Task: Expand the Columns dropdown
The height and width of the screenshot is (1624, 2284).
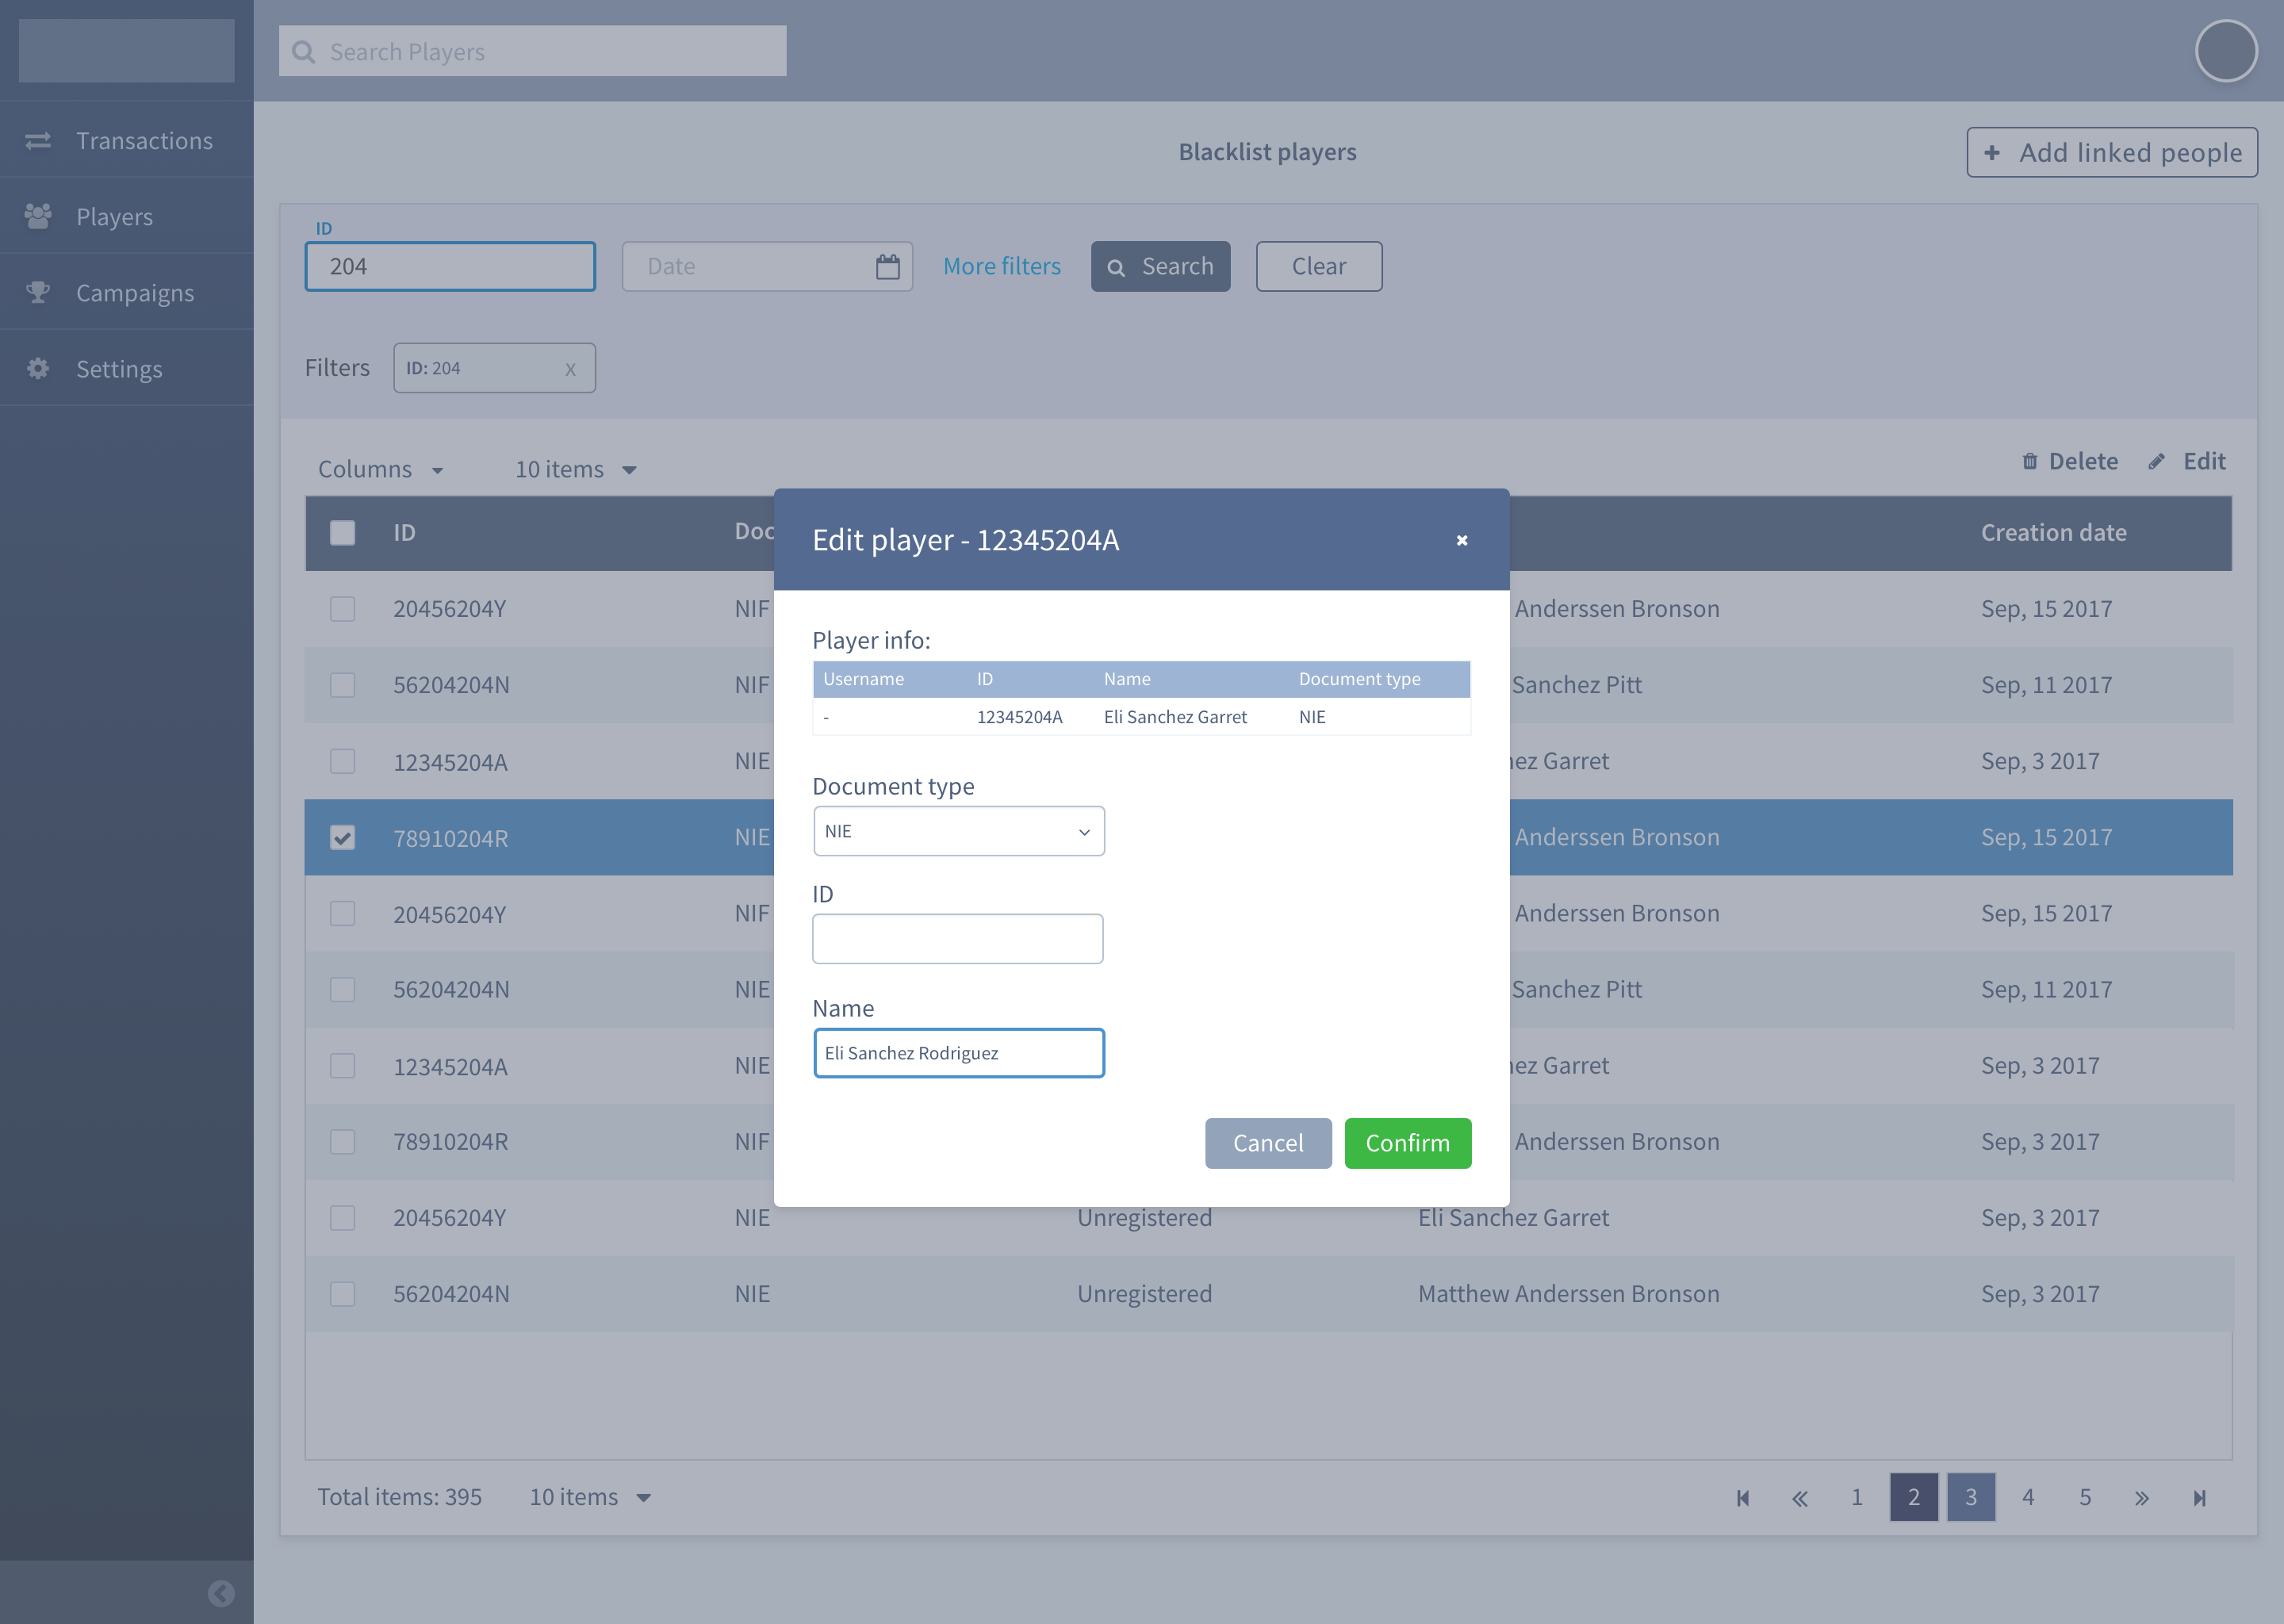Action: 380,469
